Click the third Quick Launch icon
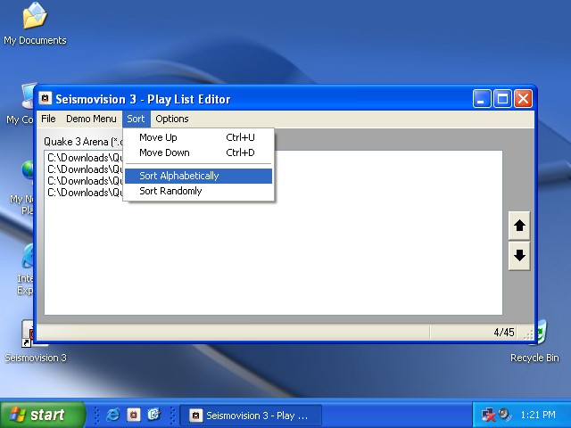571x428 pixels. coord(153,415)
